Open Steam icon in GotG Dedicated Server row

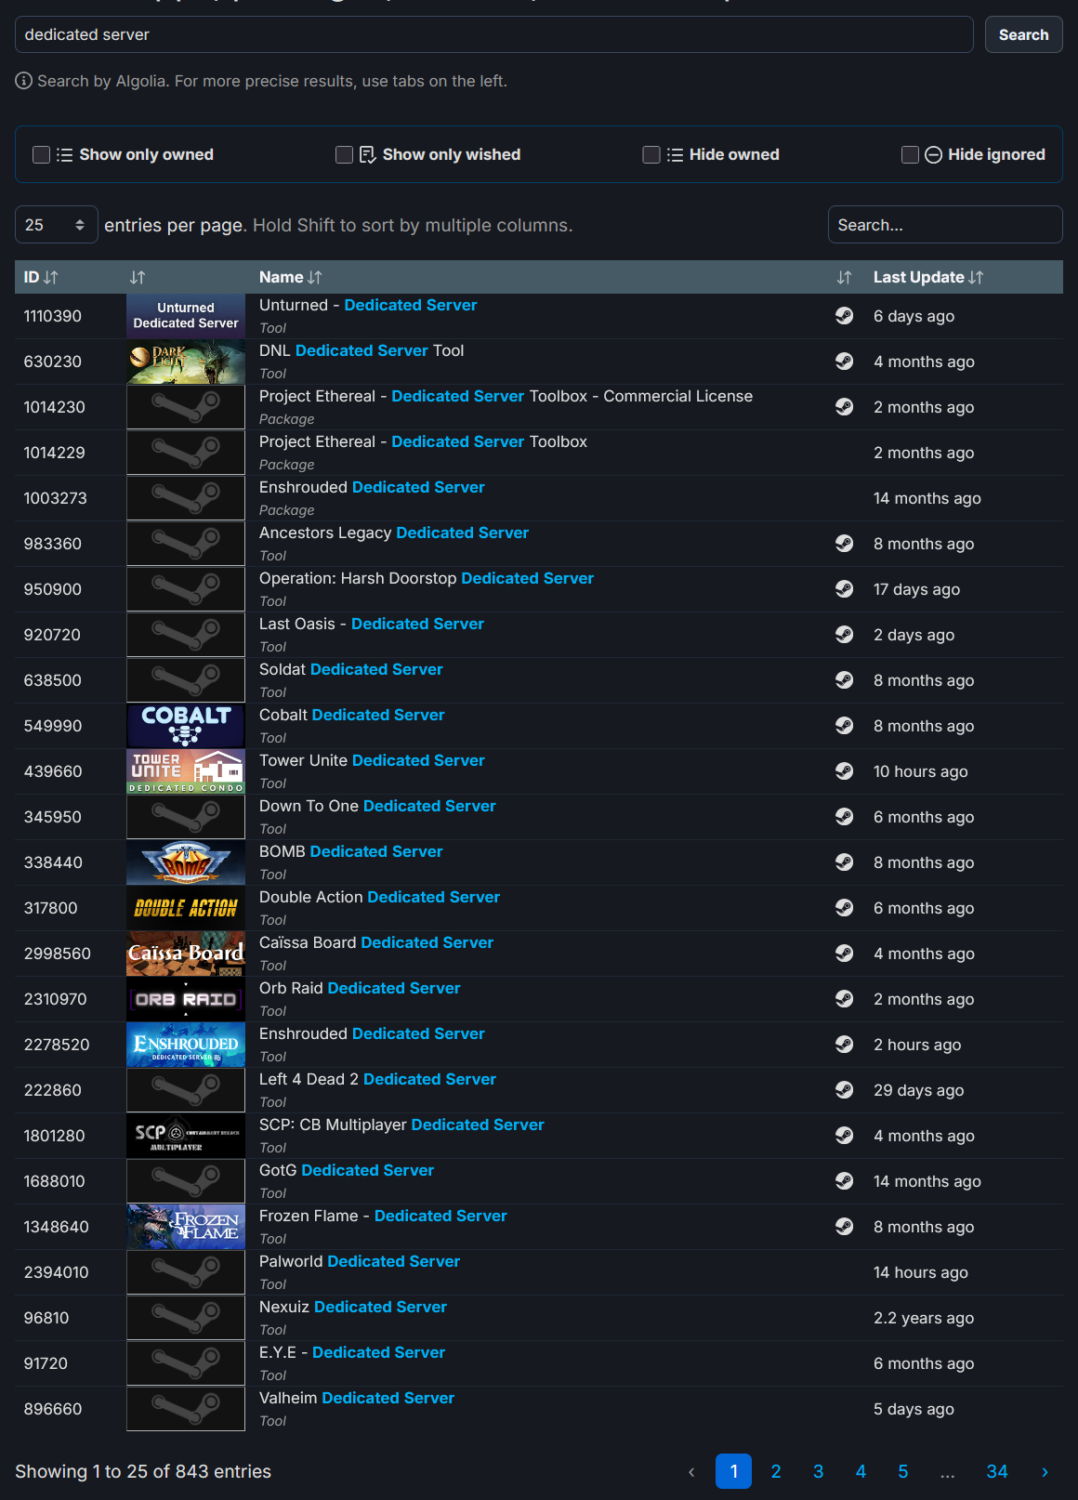[x=844, y=1181]
